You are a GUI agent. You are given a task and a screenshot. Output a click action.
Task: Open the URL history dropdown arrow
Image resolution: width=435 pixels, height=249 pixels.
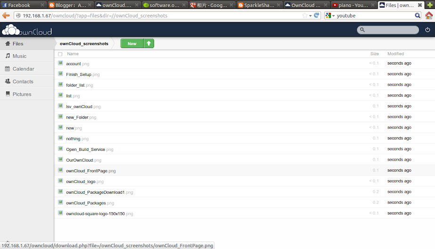pos(311,16)
